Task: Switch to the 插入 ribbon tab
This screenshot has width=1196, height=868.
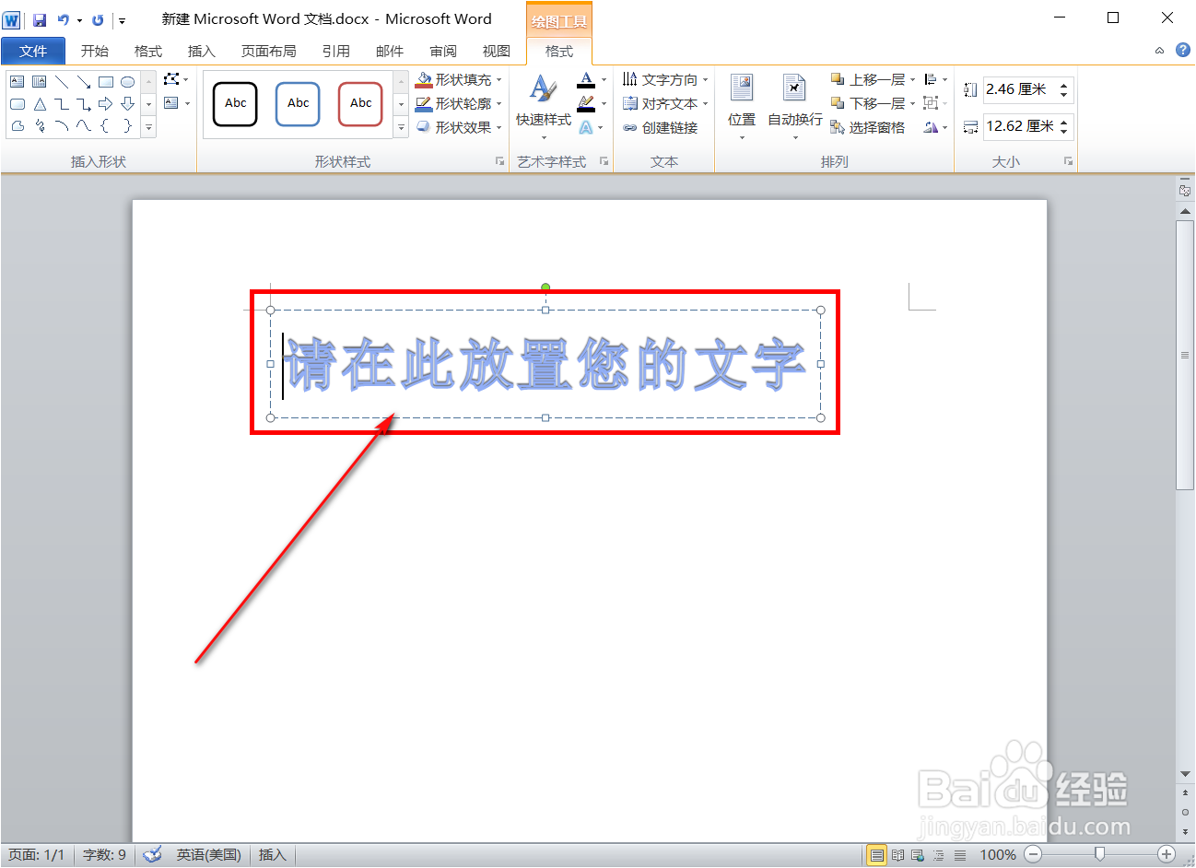Action: click(x=201, y=51)
